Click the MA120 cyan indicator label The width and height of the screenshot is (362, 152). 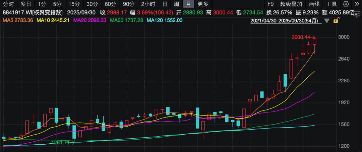[x=165, y=20]
